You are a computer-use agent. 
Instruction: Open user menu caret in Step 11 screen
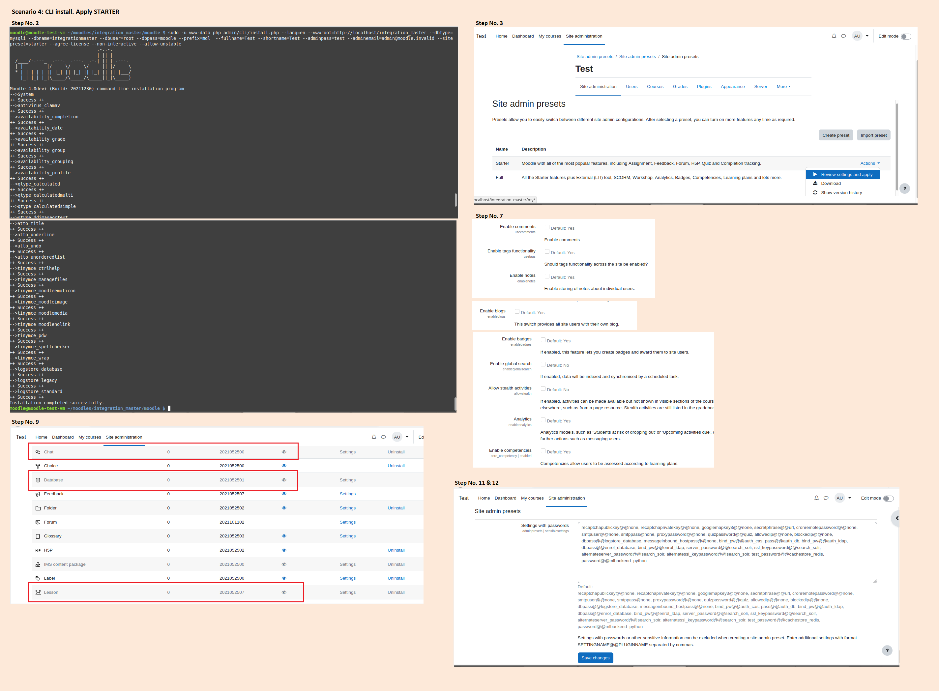click(x=849, y=498)
